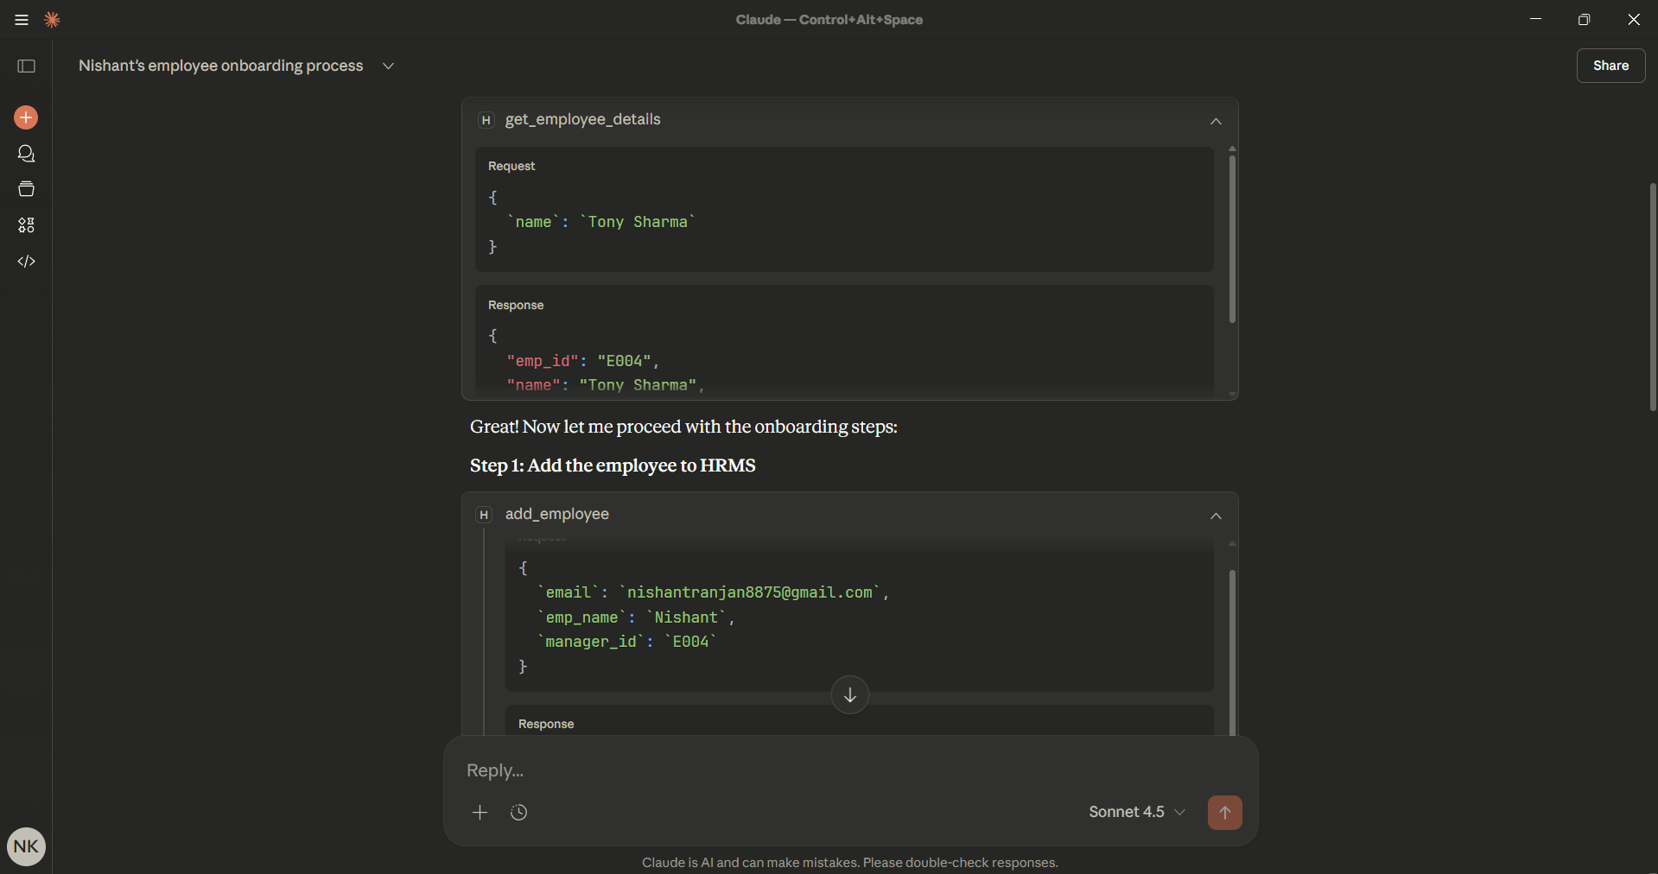Open the Sonnet 4.5 model selector
1658x874 pixels.
pos(1136,813)
